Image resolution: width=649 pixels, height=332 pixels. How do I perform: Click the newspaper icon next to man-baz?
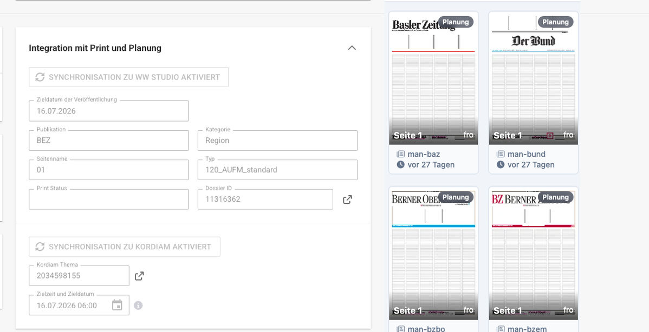point(401,154)
